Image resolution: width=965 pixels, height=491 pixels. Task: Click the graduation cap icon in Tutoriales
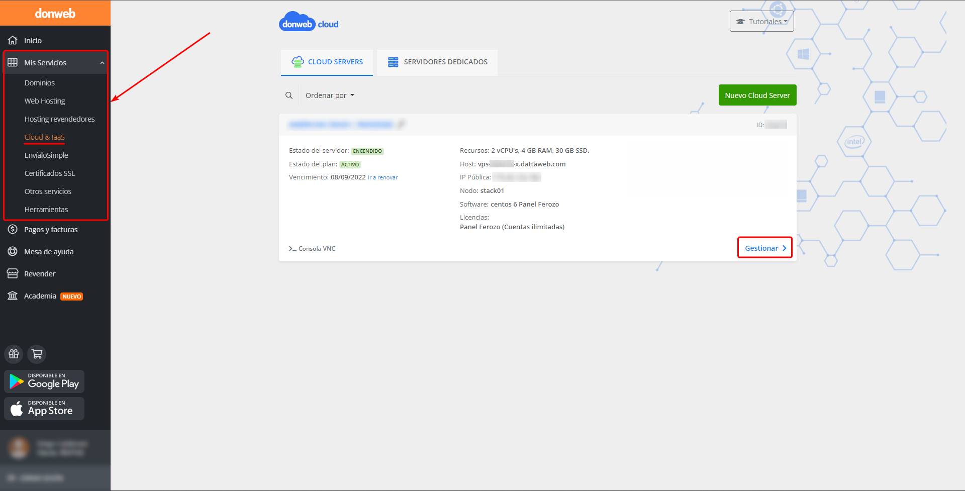[x=740, y=22]
